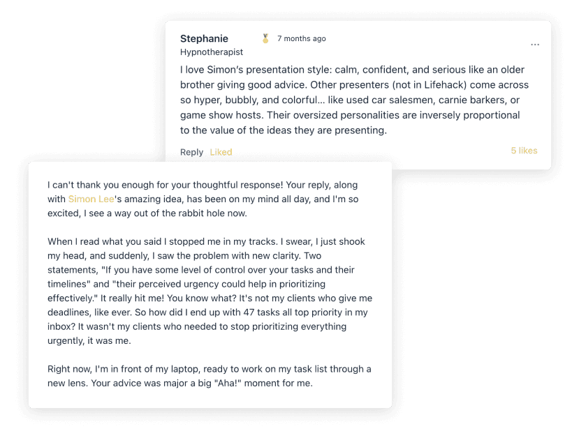Open the Simon Lee mention link
Image resolution: width=572 pixels, height=431 pixels.
pyautogui.click(x=91, y=199)
